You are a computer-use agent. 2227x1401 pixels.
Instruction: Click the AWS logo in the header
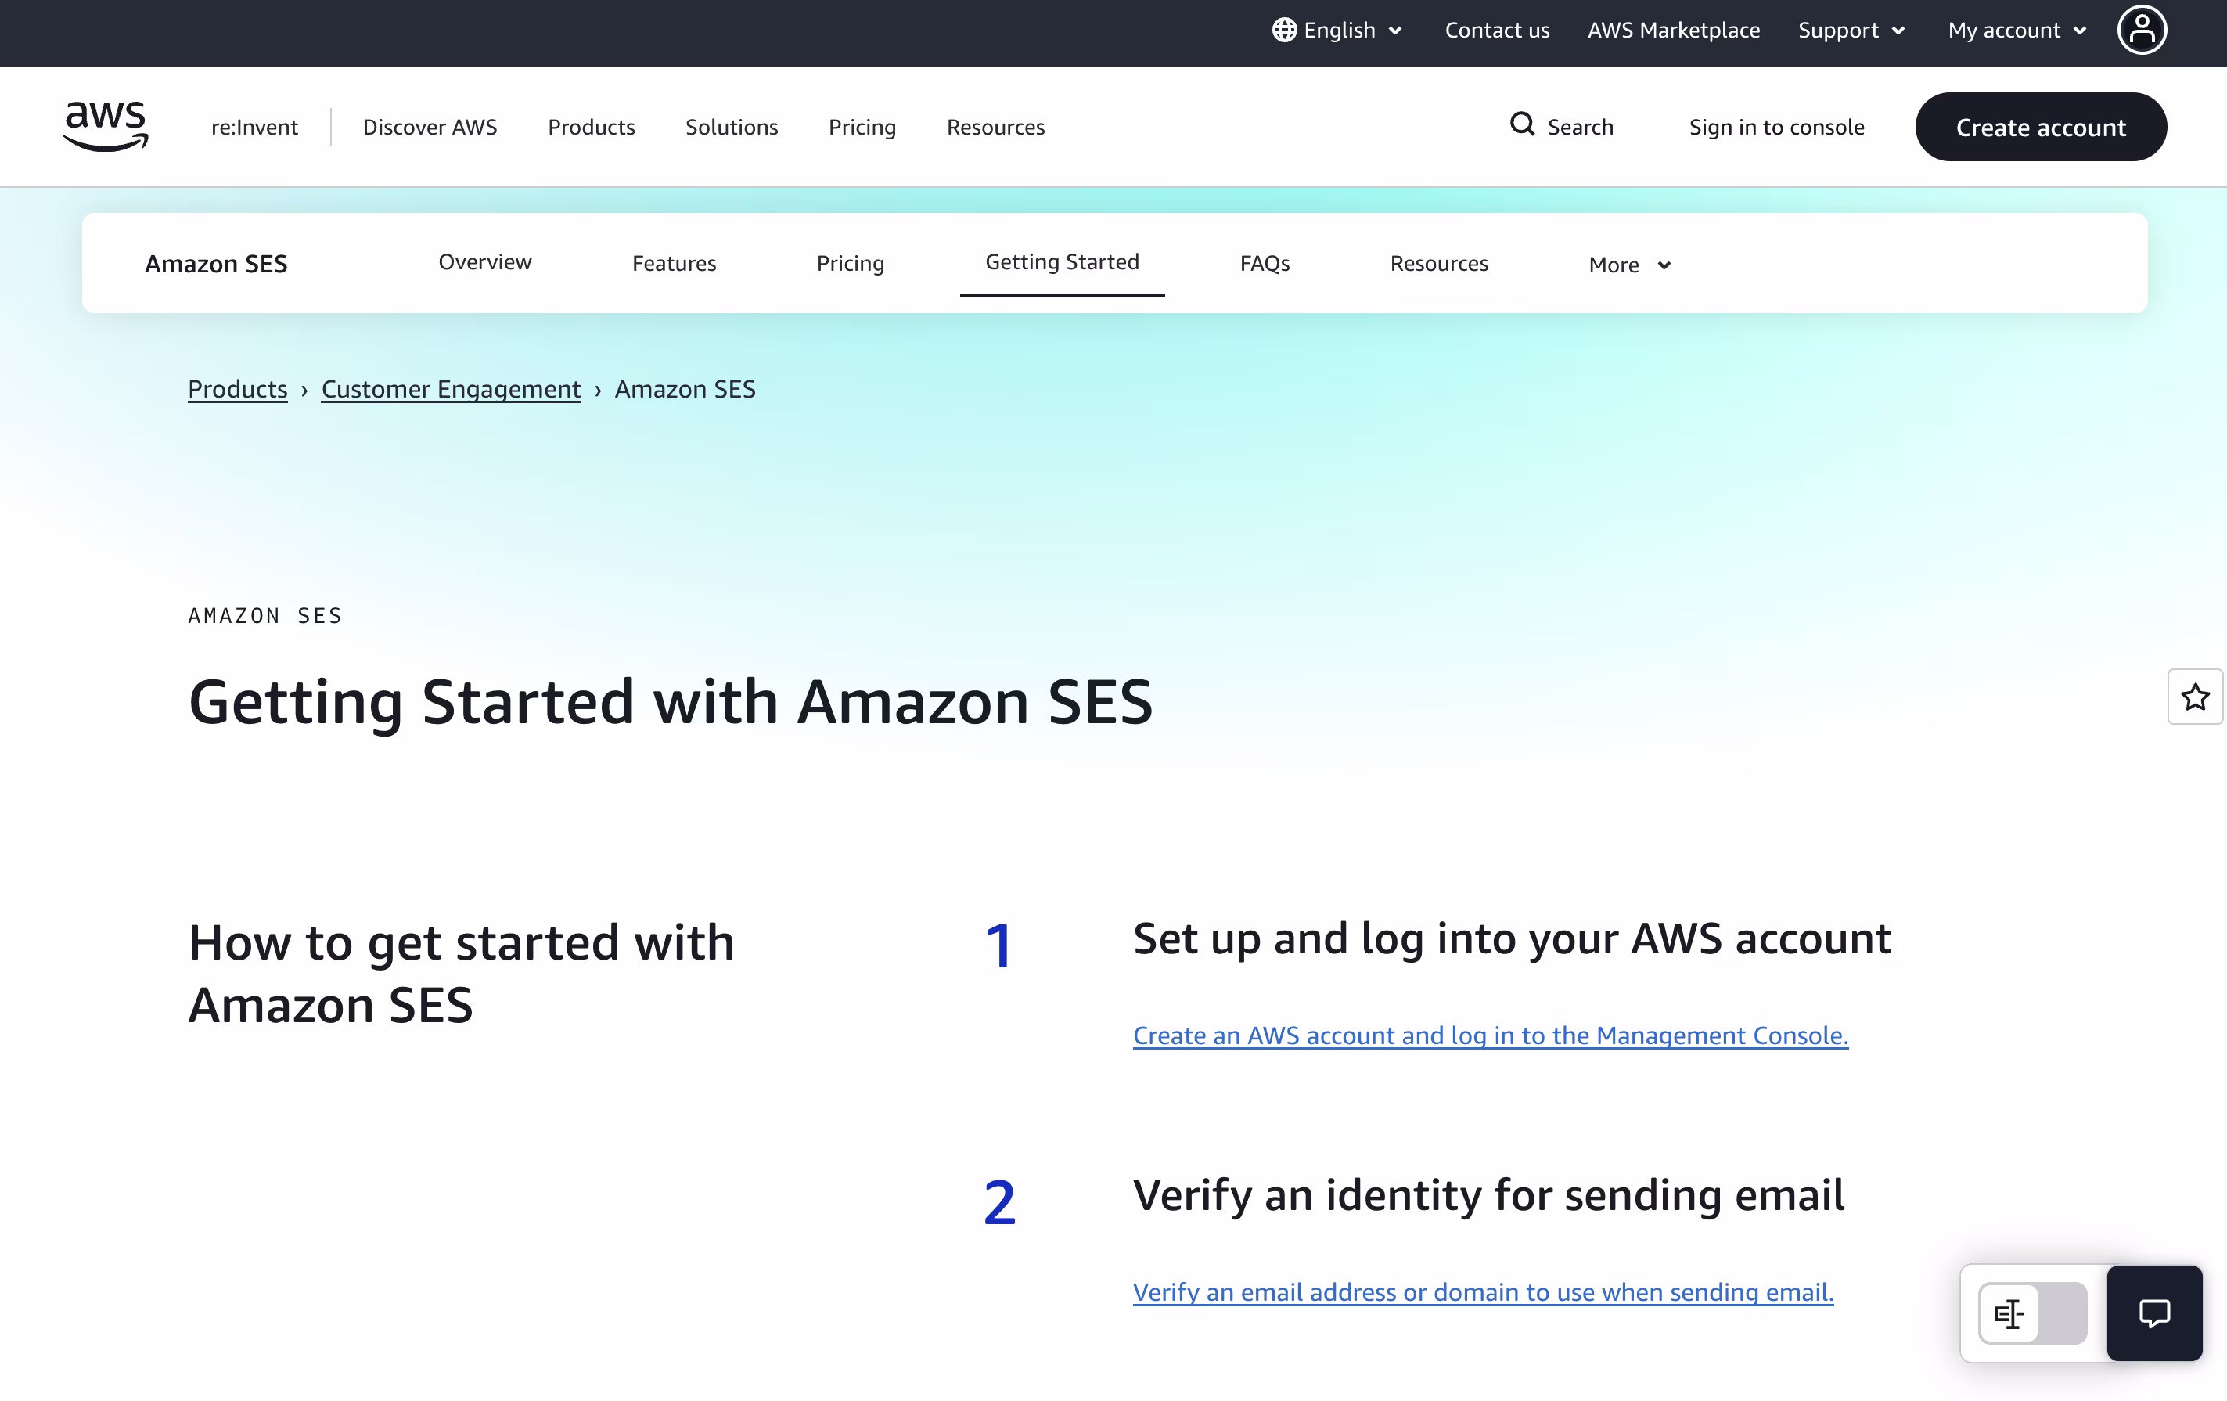point(105,126)
